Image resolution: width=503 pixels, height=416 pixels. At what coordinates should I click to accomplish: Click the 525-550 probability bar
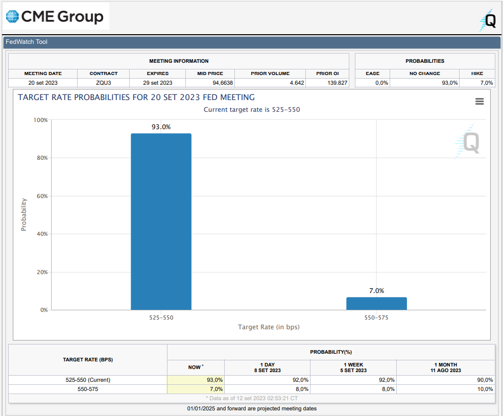click(x=161, y=222)
